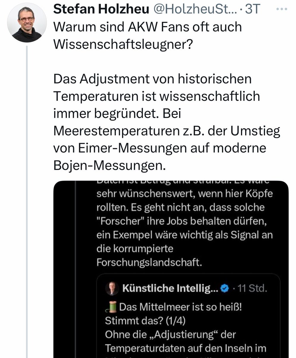Click the 3T post timestamp

point(252,10)
